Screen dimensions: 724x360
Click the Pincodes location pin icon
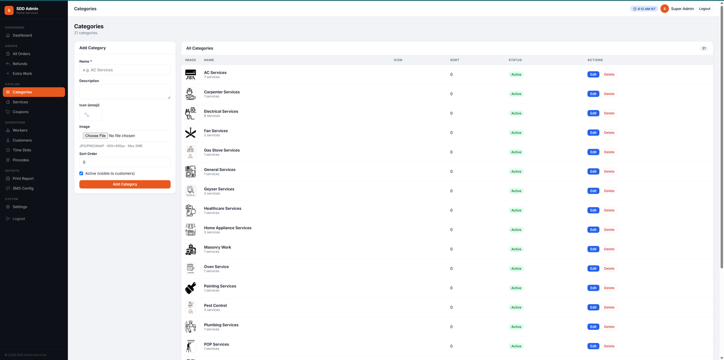pos(8,160)
